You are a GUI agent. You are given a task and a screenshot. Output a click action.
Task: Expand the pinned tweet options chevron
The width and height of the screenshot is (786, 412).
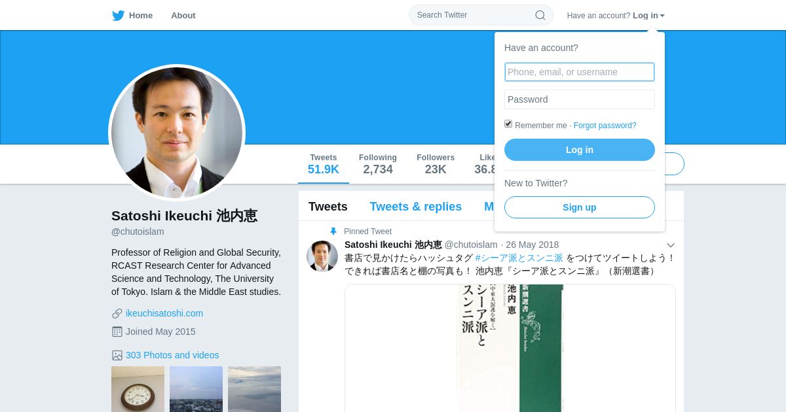coord(670,245)
